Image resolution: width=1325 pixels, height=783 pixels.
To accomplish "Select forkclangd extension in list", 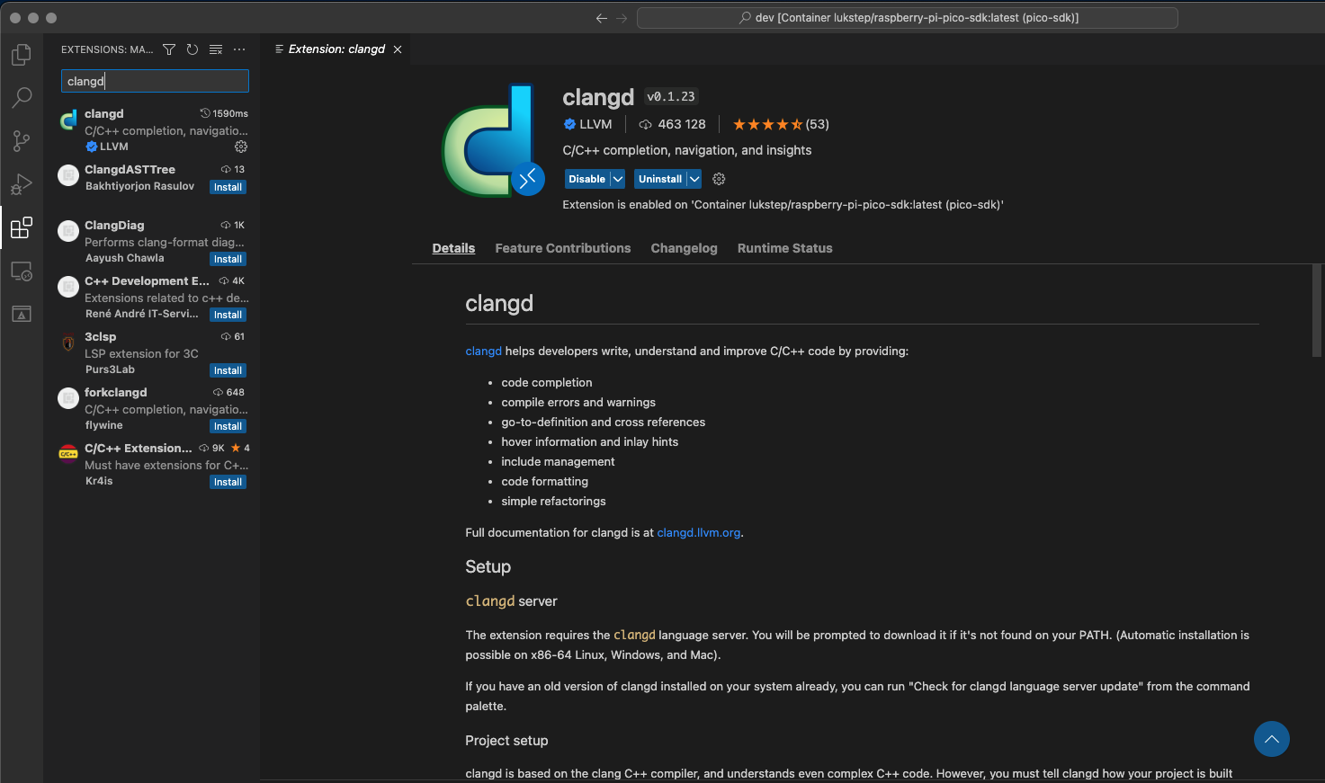I will click(x=152, y=409).
